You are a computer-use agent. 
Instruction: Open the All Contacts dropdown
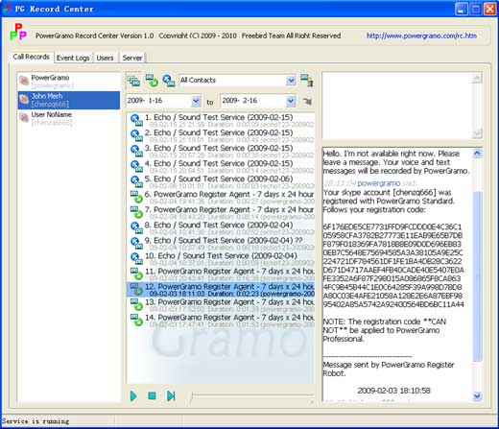[291, 81]
